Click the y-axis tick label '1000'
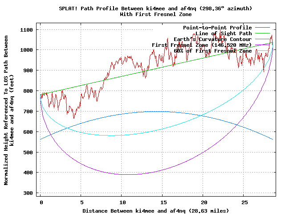Image resolution: width=285 pixels, height=214 pixels. coord(26,50)
